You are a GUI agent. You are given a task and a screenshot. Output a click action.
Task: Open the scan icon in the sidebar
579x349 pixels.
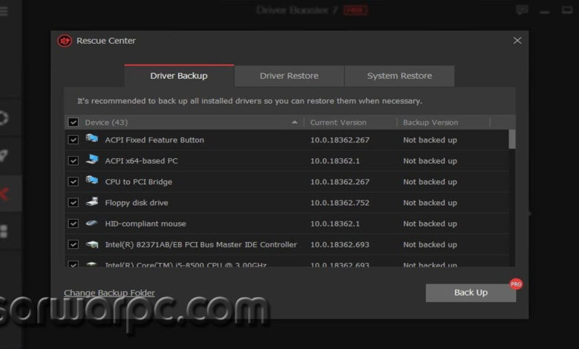[x=4, y=118]
